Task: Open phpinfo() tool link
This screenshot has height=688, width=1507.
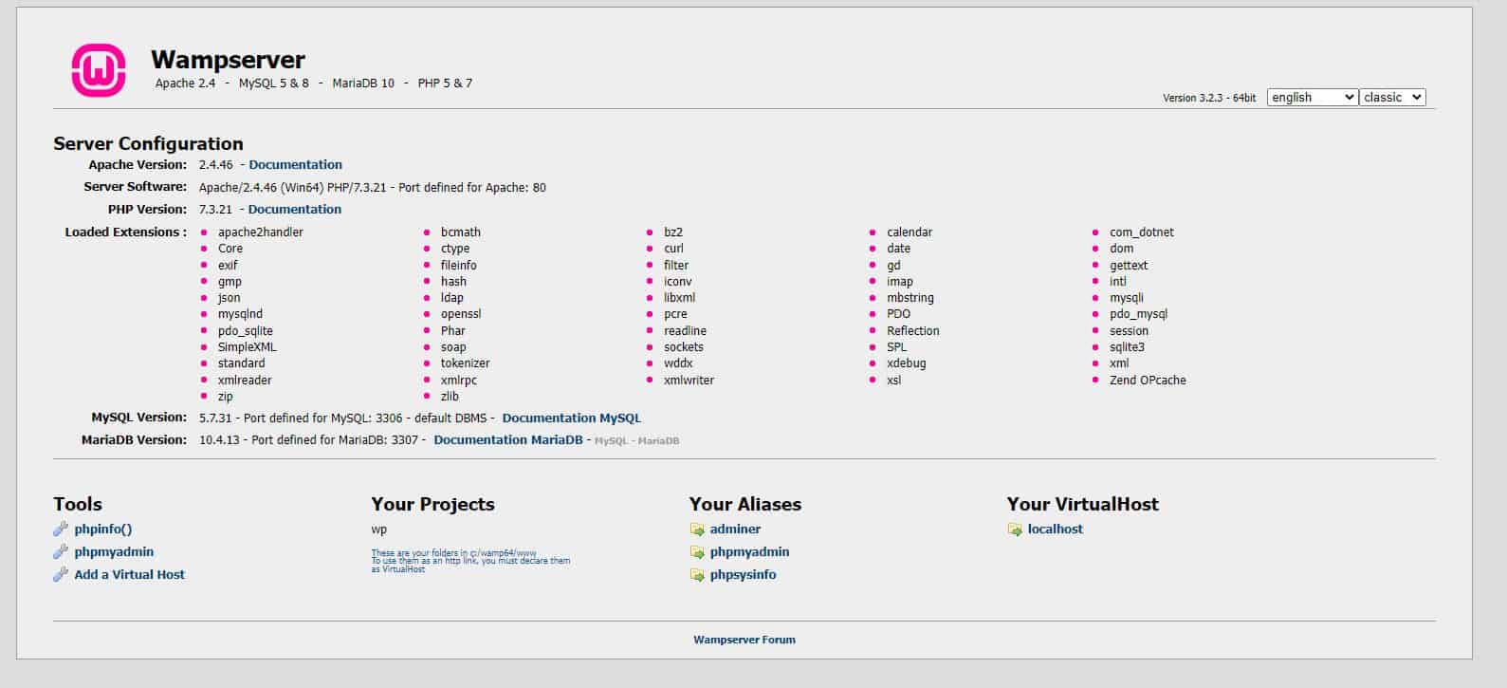Action: pyautogui.click(x=103, y=530)
